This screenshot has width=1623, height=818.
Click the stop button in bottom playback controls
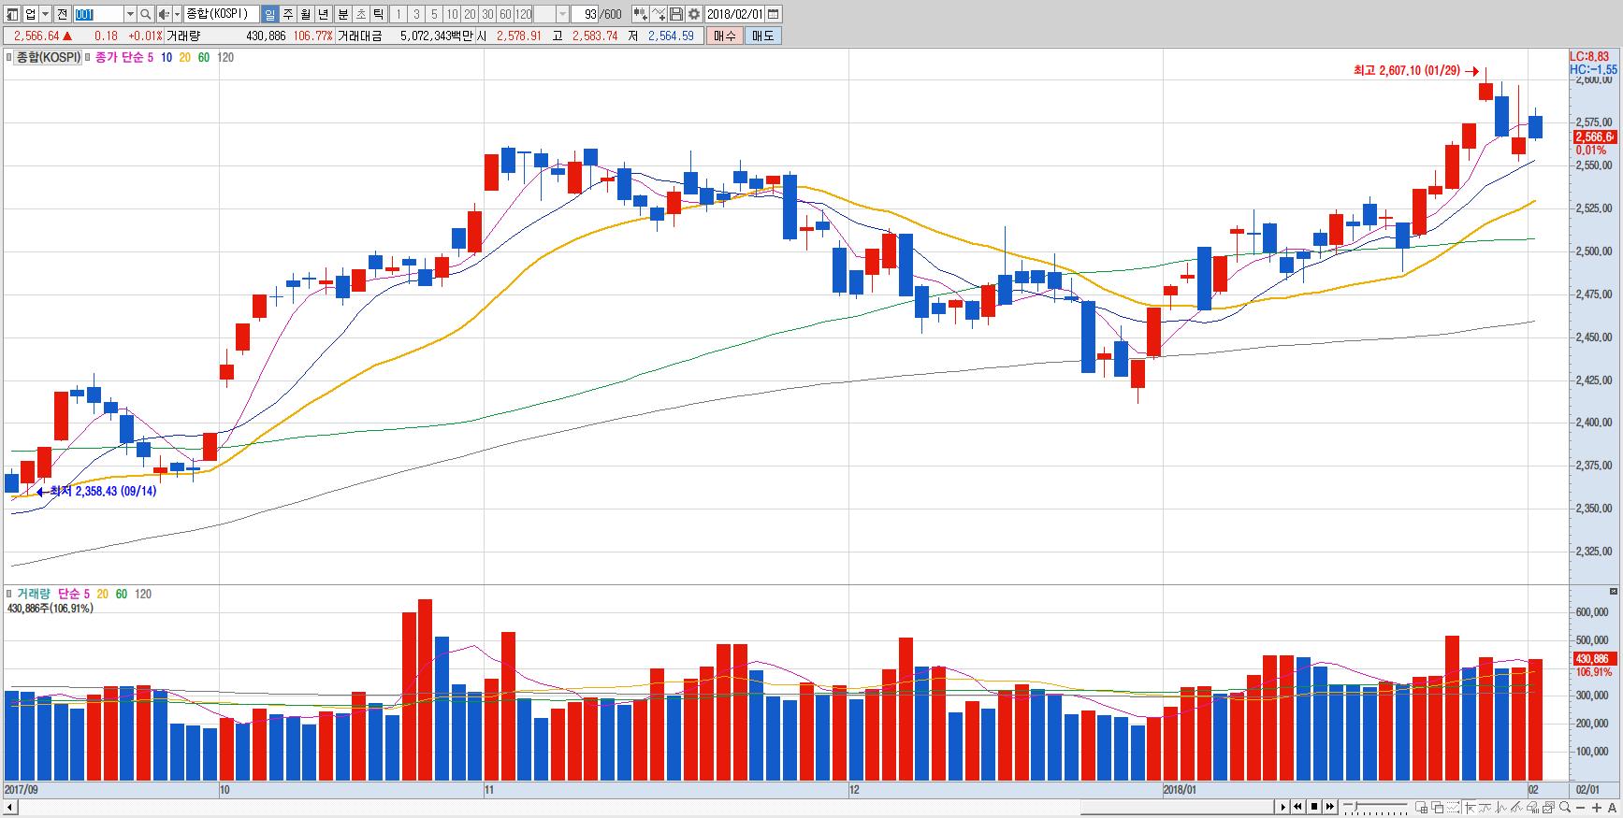[1313, 808]
